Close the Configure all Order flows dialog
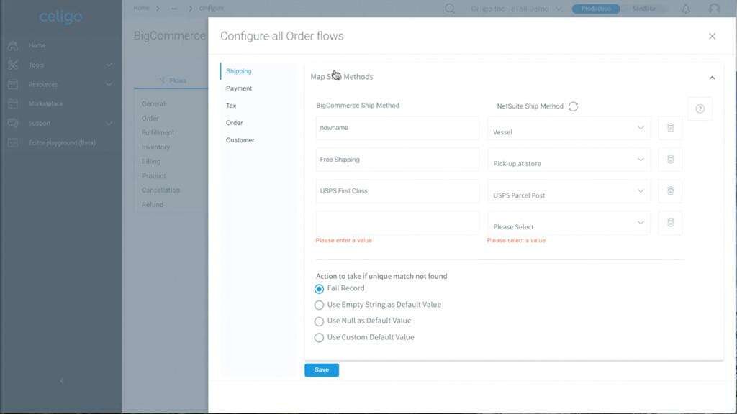This screenshot has width=737, height=414. 712,36
